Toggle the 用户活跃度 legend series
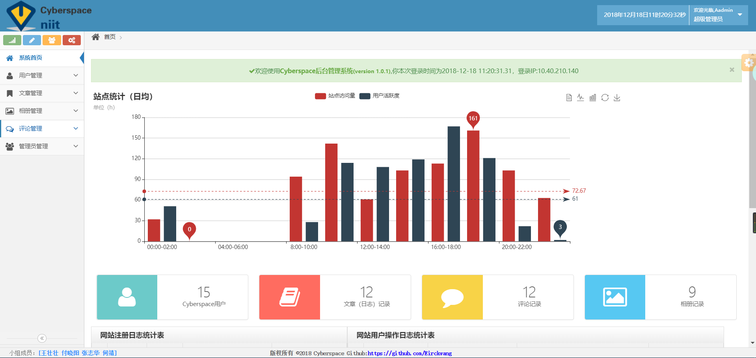756x358 pixels. [x=380, y=96]
